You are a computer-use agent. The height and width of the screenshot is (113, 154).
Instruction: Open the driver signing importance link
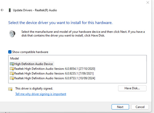coord(41,94)
